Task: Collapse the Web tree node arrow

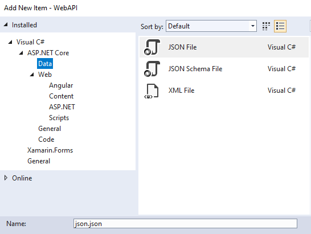Action: tap(32, 75)
